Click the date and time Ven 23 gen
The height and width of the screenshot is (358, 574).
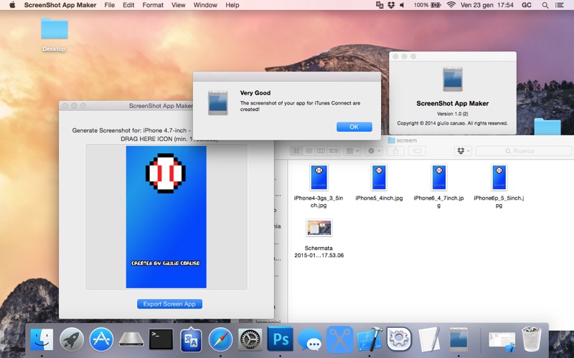click(x=487, y=5)
